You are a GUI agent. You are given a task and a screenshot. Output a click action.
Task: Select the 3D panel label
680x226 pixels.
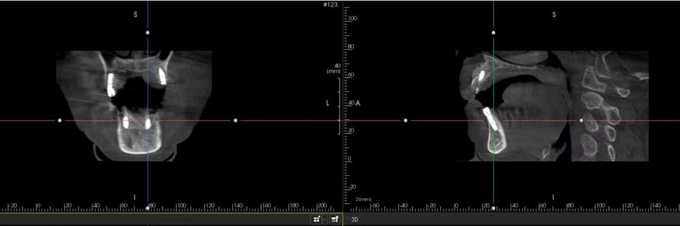pos(355,219)
